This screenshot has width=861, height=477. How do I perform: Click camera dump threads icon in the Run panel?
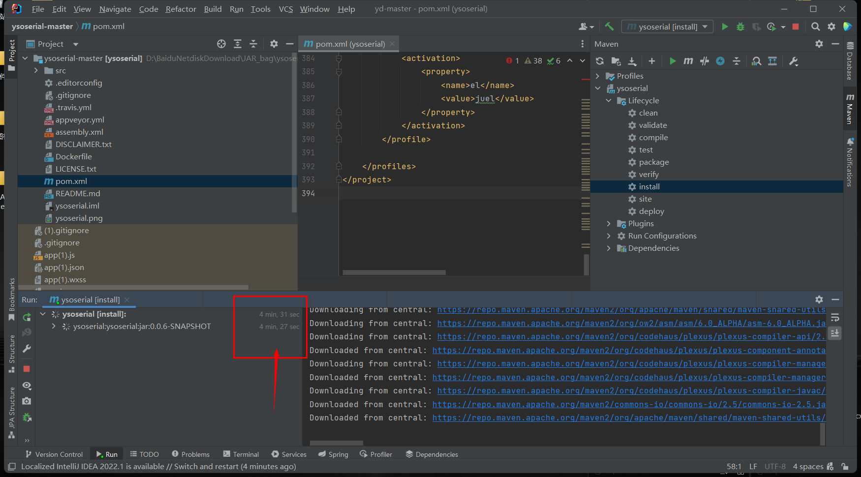click(x=27, y=401)
